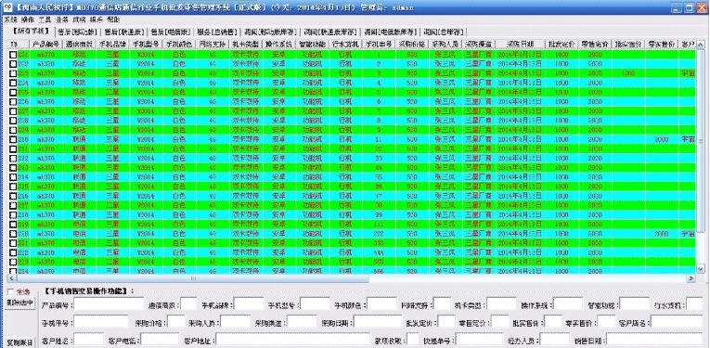This screenshot has width=710, height=348.
Task: Open the 服务[已销售] tab
Action: [x=216, y=32]
